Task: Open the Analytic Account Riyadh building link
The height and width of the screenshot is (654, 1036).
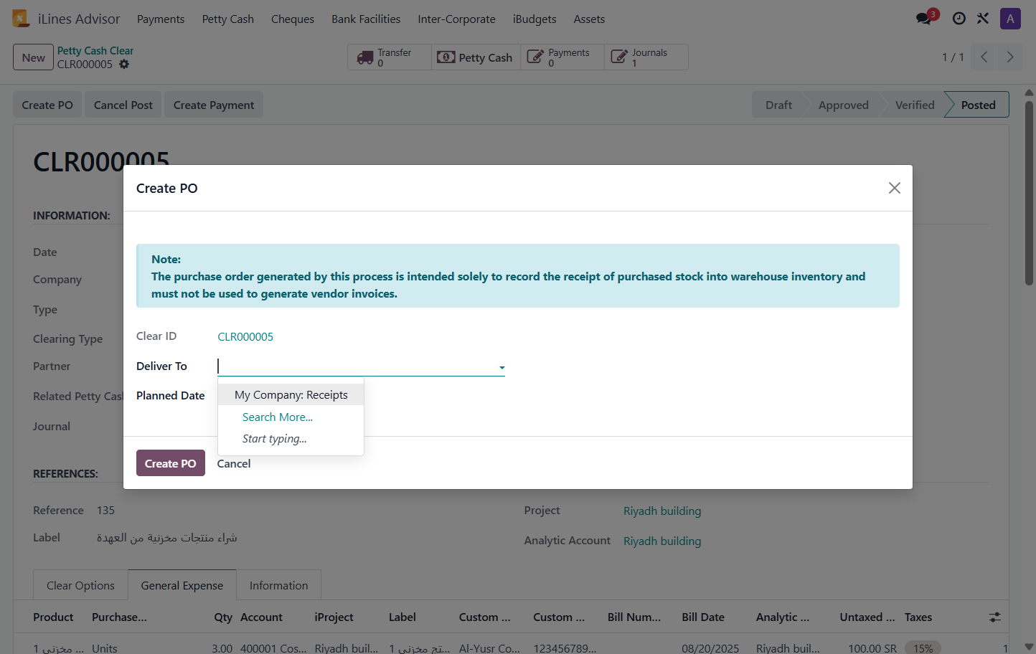Action: [x=662, y=541]
